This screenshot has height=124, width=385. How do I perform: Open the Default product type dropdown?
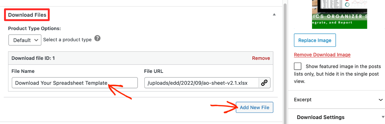(x=25, y=40)
